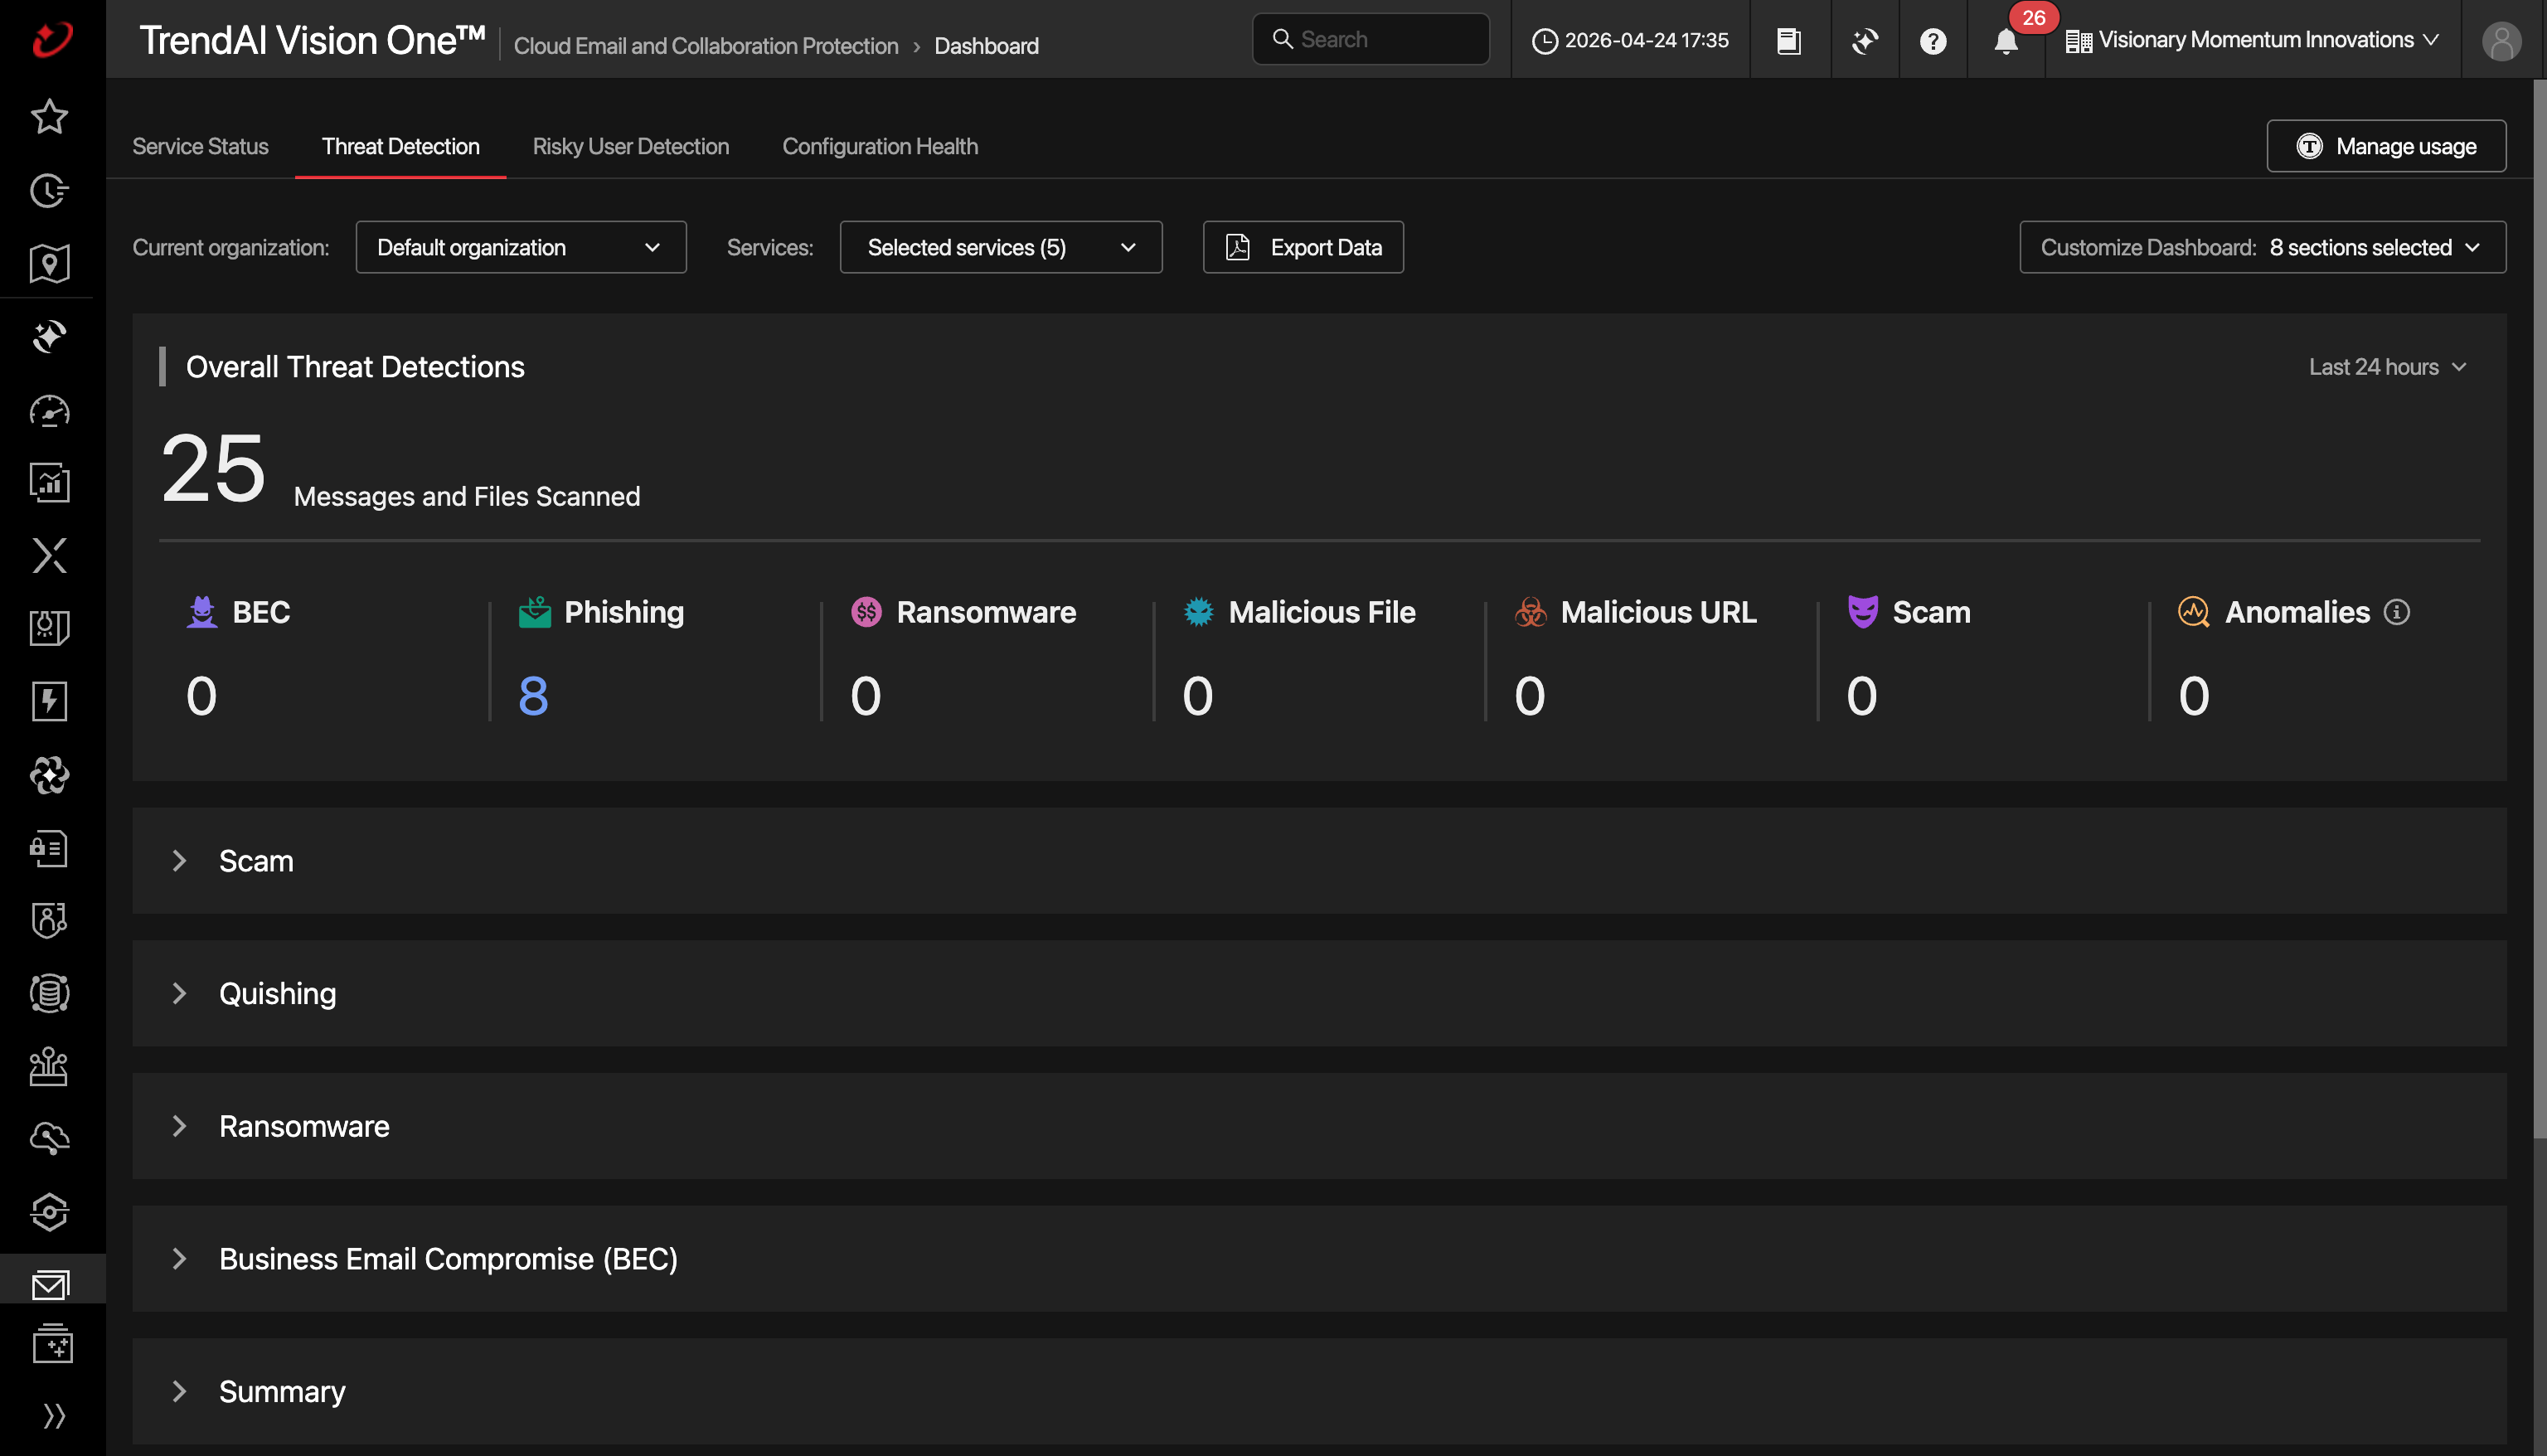Click in the Search field
Screen dimensions: 2547x1456
tap(1371, 39)
